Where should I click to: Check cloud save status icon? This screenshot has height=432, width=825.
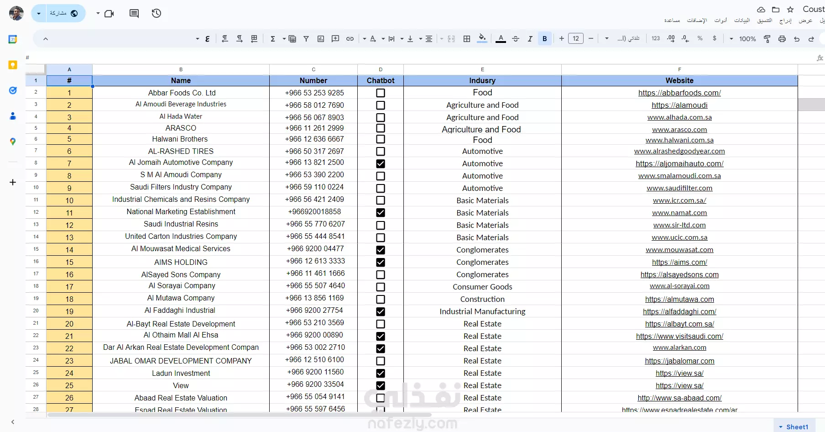(761, 9)
